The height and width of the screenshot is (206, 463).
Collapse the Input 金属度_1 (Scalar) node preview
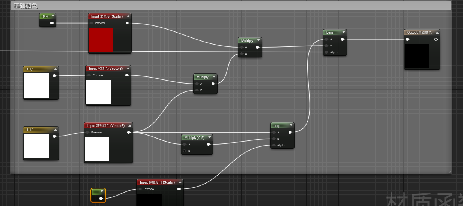click(180, 182)
